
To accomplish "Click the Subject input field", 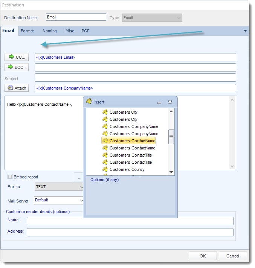I will tap(135, 78).
